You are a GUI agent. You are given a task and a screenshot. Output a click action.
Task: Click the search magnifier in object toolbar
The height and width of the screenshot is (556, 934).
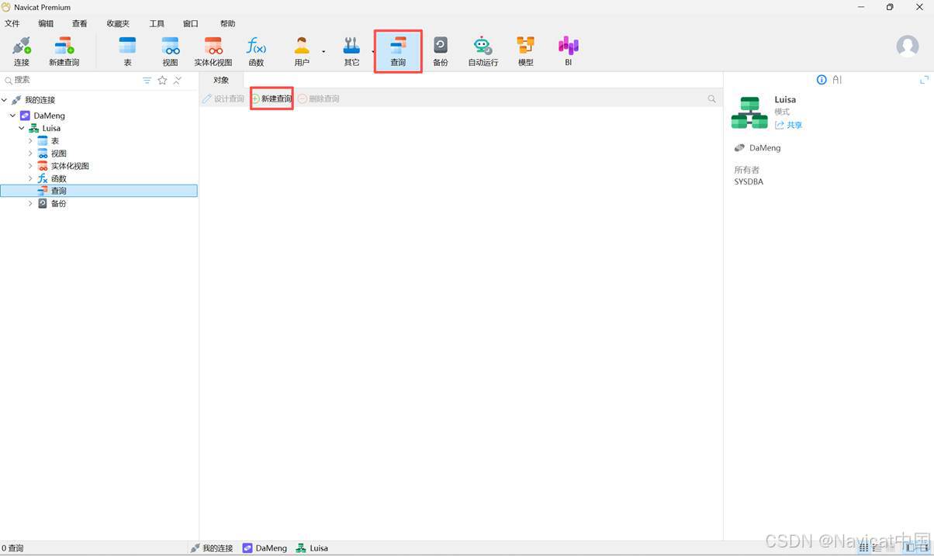tap(711, 98)
